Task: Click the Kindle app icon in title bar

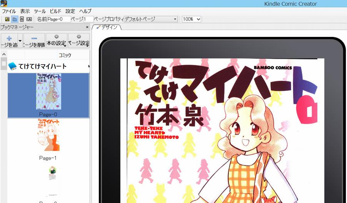Action: click(3, 3)
